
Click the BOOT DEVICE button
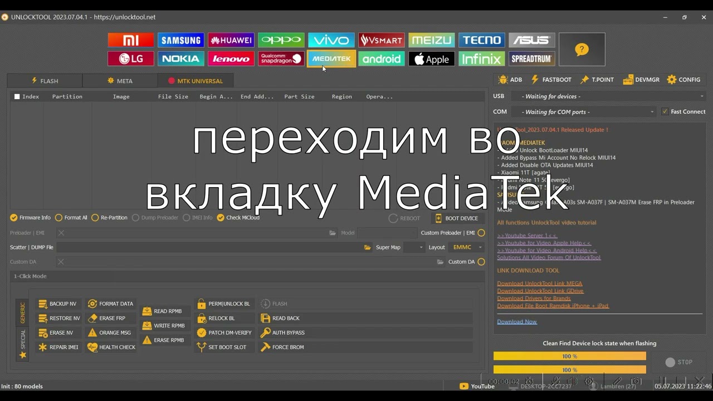(x=457, y=218)
